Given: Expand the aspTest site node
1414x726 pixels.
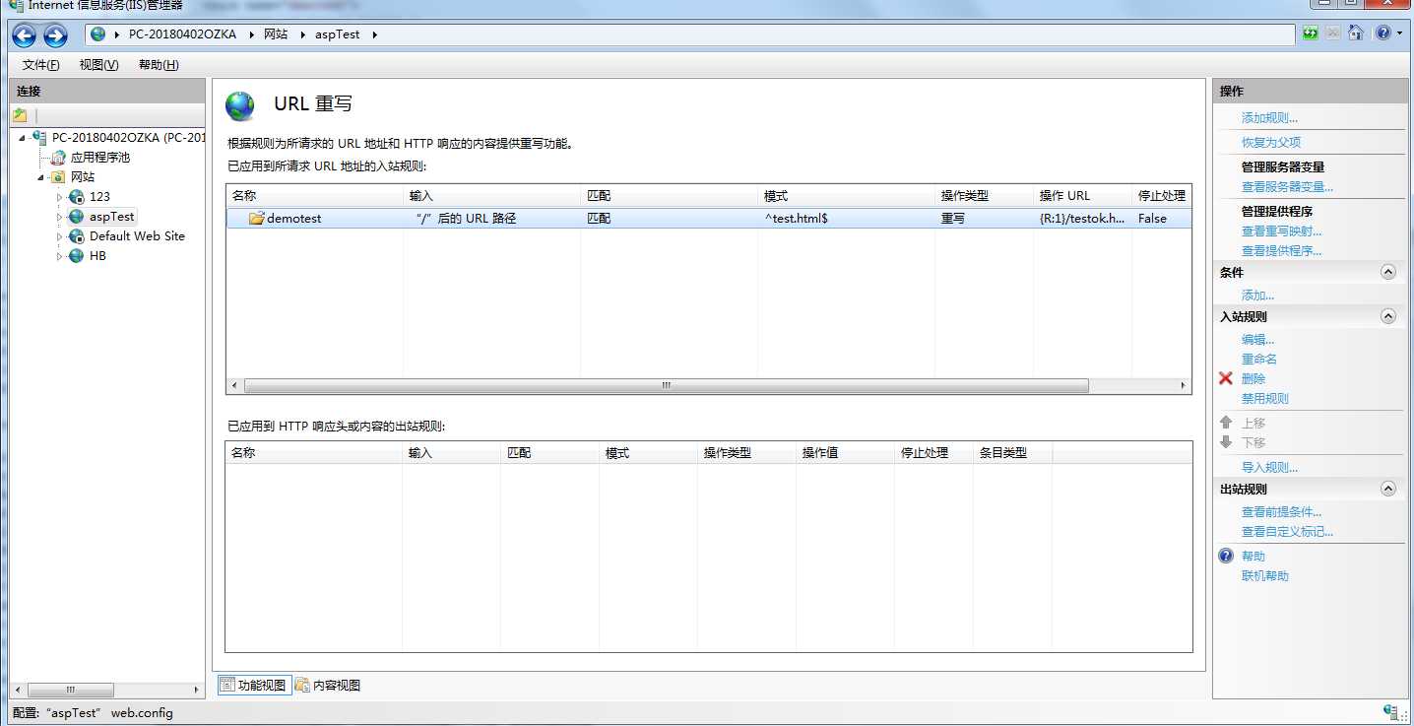Looking at the screenshot, I should tap(59, 217).
